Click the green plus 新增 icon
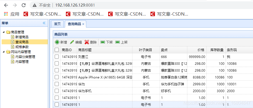This screenshot has height=108, width=253. point(57,42)
